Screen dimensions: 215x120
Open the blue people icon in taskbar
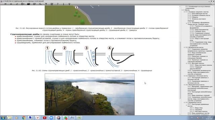(31, 118)
